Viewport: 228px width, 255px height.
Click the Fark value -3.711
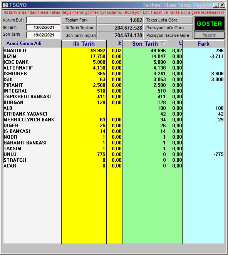[216, 56]
